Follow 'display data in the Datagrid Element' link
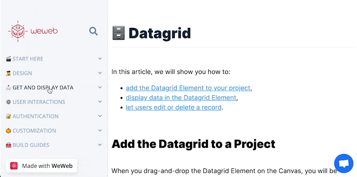Image resolution: width=357 pixels, height=177 pixels. tap(181, 98)
